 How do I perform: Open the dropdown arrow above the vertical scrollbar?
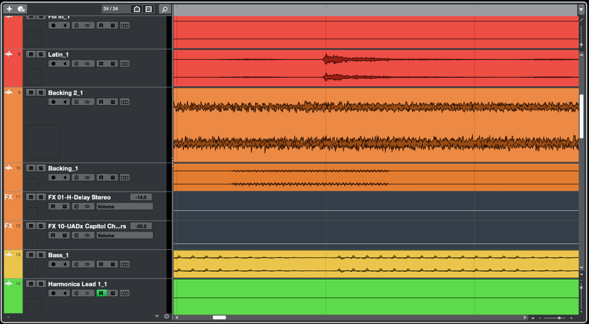click(x=581, y=9)
